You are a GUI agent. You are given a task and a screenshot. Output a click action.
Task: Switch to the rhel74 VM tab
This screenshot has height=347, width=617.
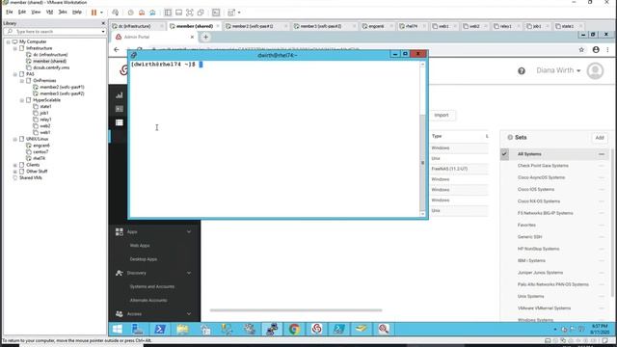pos(412,26)
